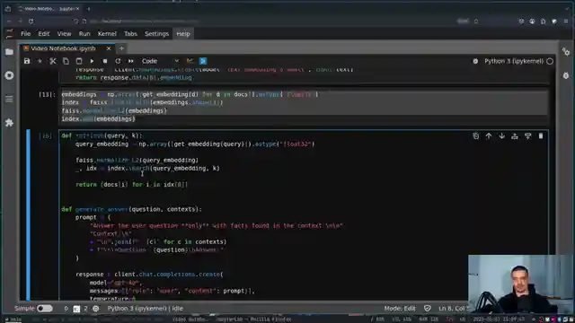Open the Help menu
This screenshot has width=575, height=323.
tap(183, 34)
